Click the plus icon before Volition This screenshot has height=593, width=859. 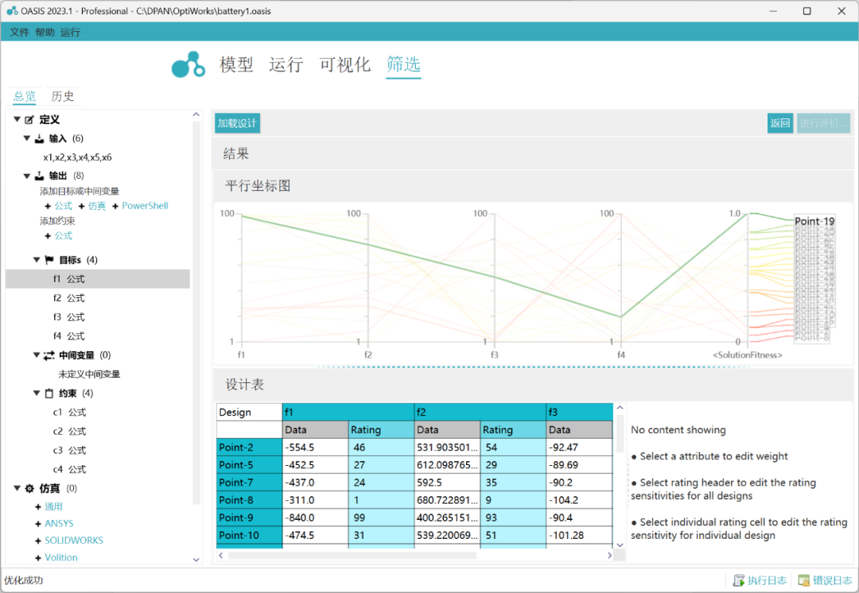pos(38,558)
